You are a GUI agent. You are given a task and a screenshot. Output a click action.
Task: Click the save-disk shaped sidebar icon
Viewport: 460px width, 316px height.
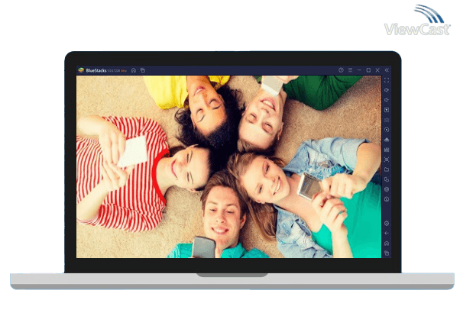pos(387,150)
